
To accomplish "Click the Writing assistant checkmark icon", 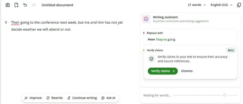I will click(146, 19).
